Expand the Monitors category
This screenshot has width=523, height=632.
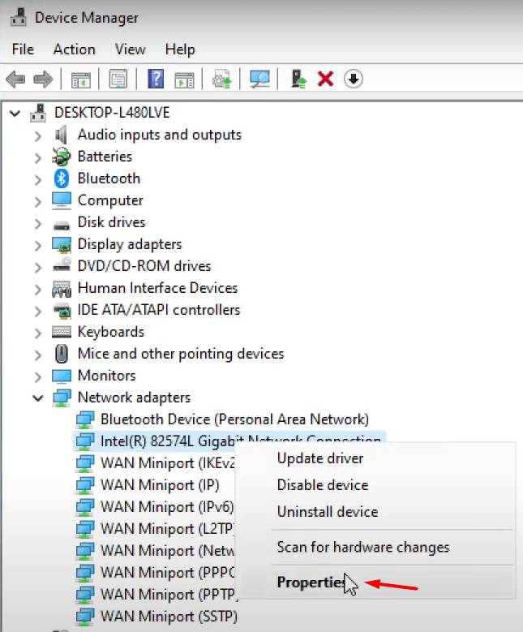click(38, 377)
